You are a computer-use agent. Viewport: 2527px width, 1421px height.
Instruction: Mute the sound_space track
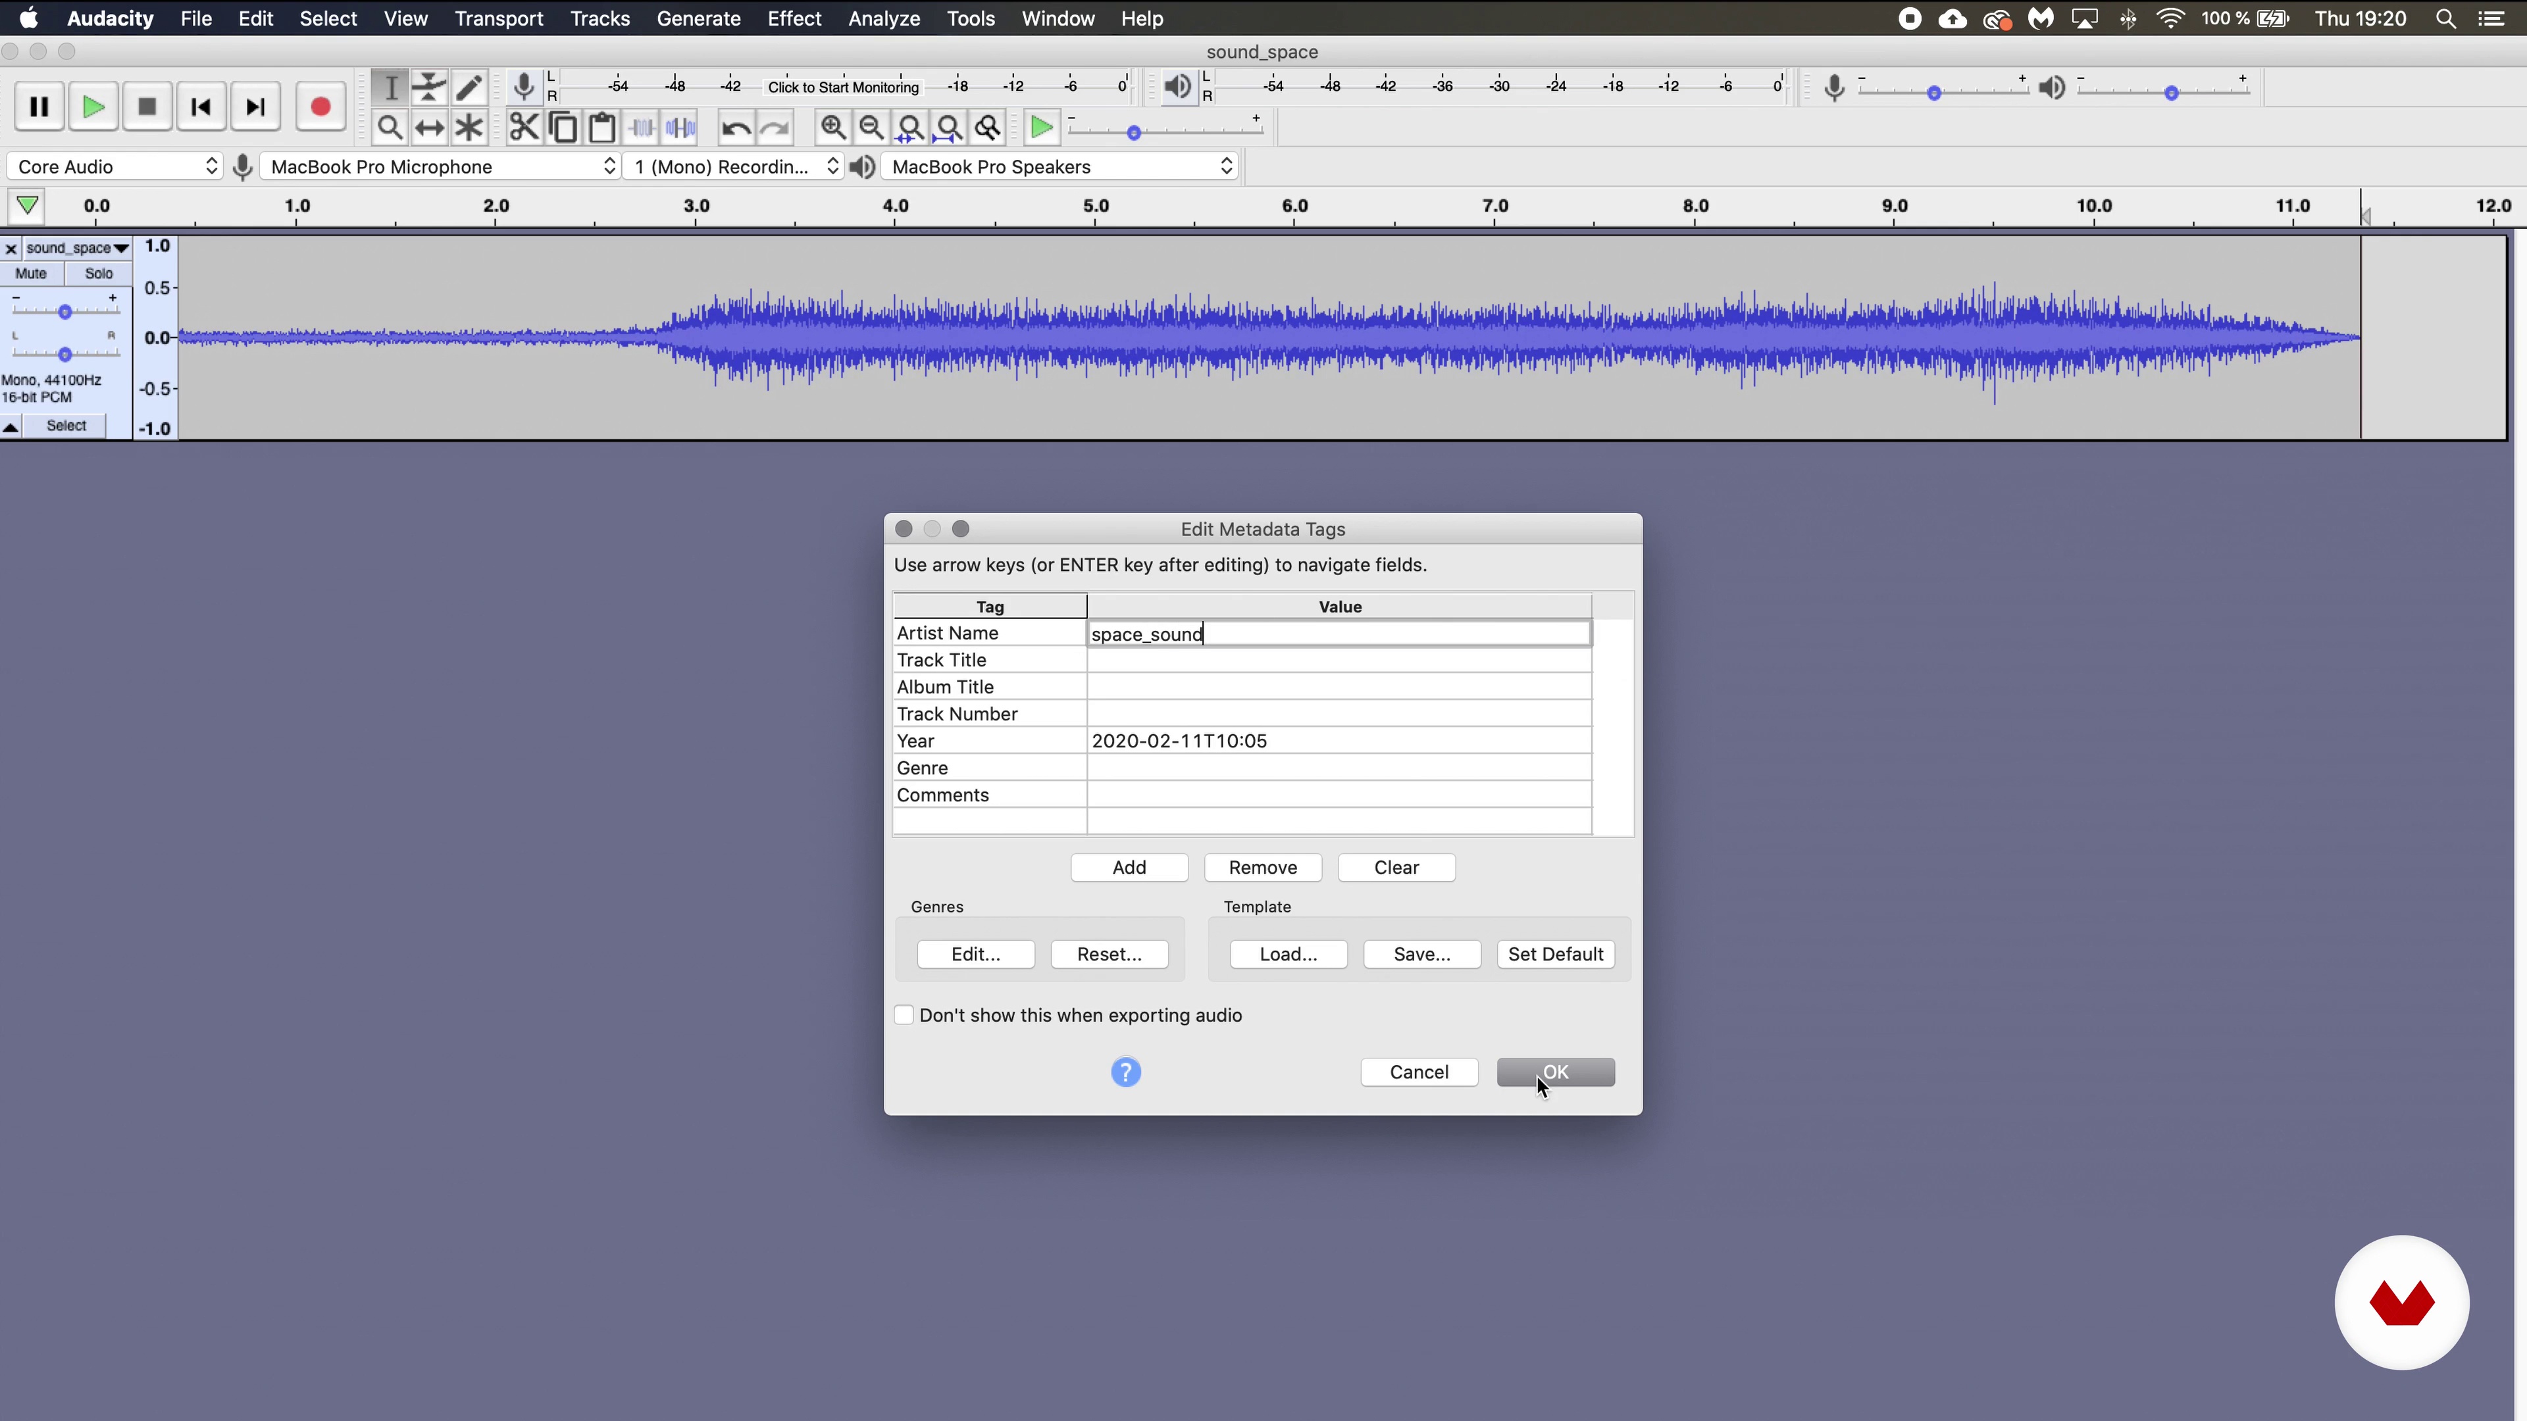pos(32,274)
